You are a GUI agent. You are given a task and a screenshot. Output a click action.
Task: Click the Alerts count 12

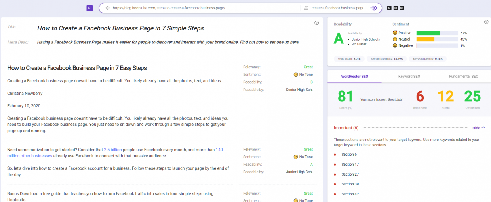coord(446,96)
